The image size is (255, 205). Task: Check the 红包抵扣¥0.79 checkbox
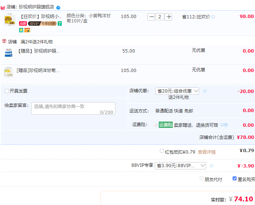tap(162, 151)
